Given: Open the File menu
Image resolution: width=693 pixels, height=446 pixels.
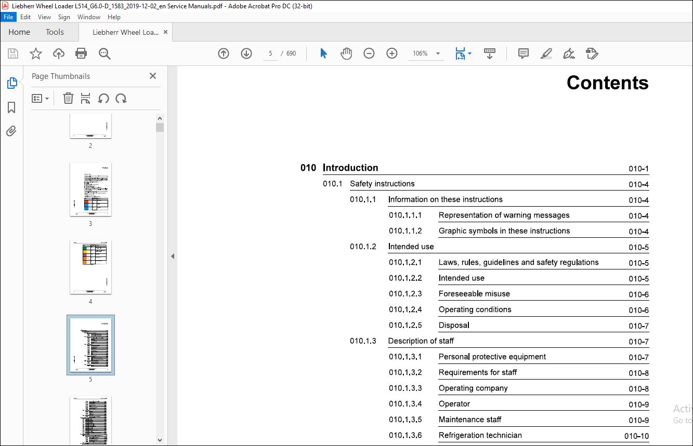Looking at the screenshot, I should pos(8,17).
